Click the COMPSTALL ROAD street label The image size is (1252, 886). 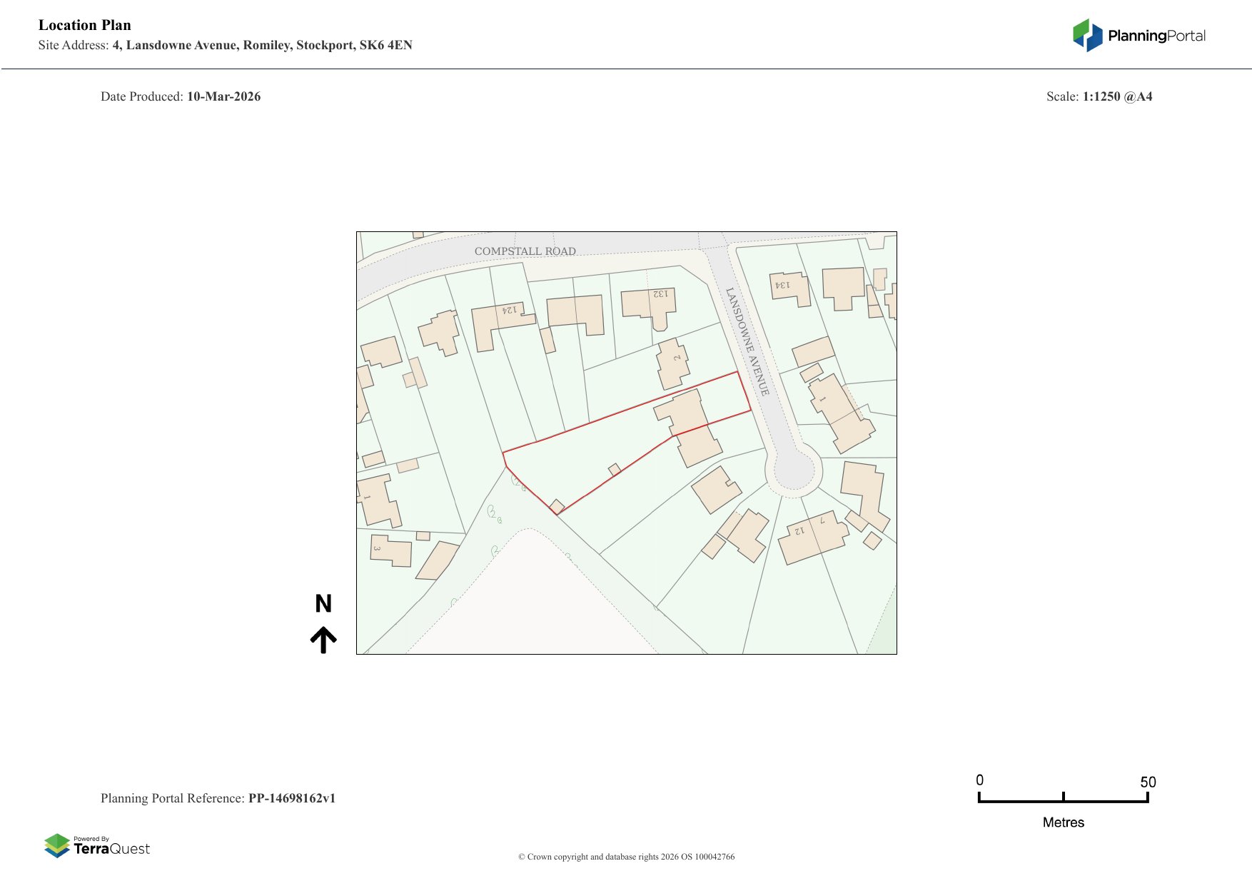[525, 251]
